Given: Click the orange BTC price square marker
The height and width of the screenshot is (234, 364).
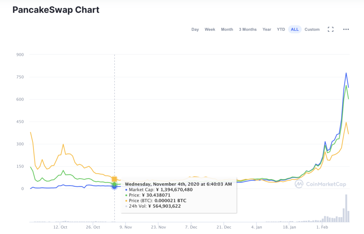Looking at the screenshot, I should (114, 179).
